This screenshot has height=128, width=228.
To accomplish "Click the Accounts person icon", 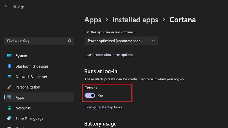I will tap(10, 108).
